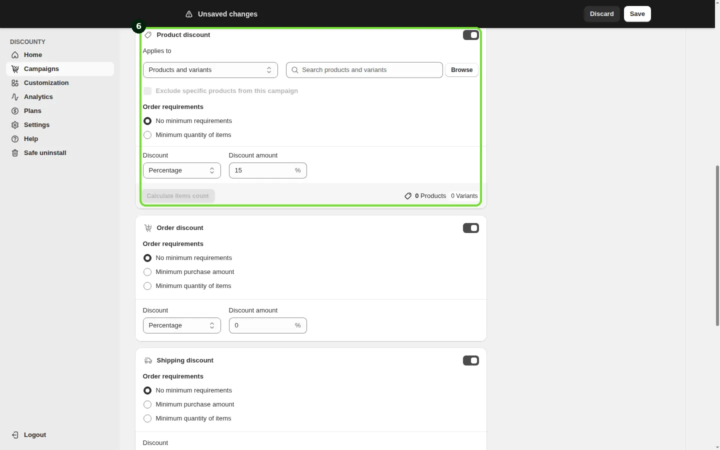The image size is (720, 450).
Task: Click the Analytics pulse icon
Action: pos(15,97)
